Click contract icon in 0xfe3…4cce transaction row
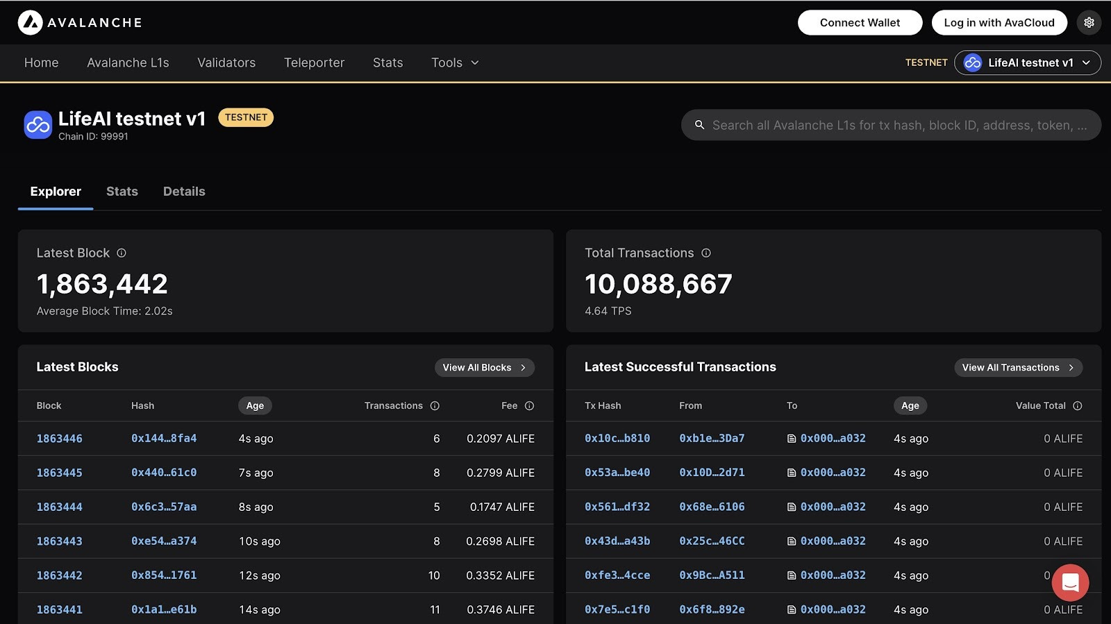The height and width of the screenshot is (624, 1111). [792, 575]
